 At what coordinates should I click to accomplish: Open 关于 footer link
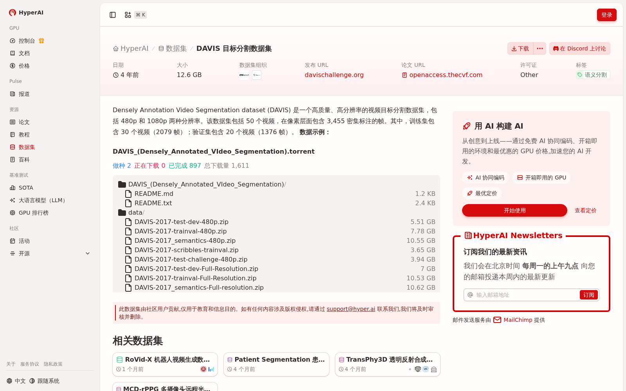[x=11, y=364]
